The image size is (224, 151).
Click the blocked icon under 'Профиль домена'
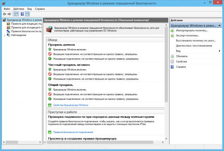click(50, 54)
